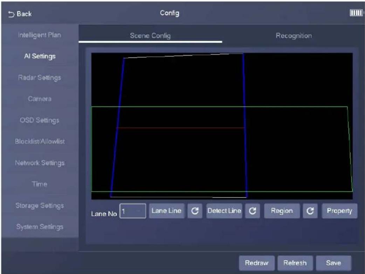Open Radar Settings menu
The image size is (365, 274).
click(40, 78)
